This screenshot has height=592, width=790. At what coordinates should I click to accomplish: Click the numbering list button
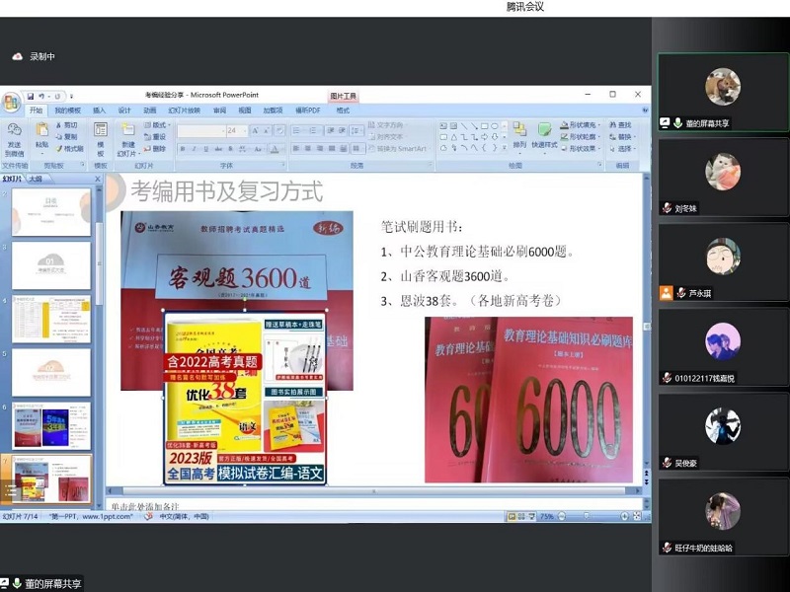pyautogui.click(x=313, y=131)
